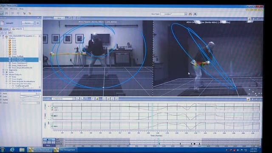272x153 pixels.
Task: Click the Radius slider handle
Action: click(x=23, y=100)
